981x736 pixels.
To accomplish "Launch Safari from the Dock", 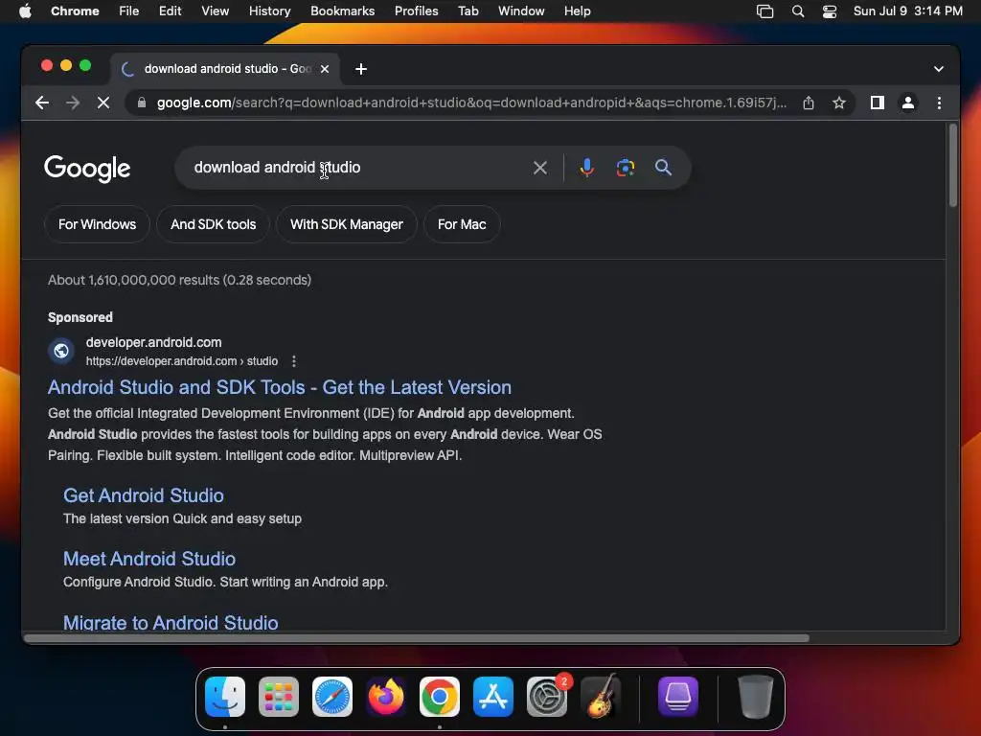I will pos(332,697).
